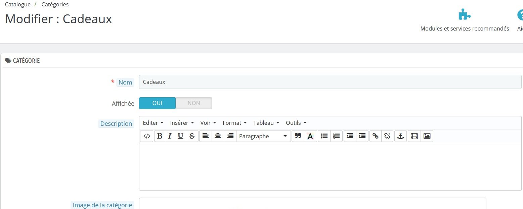Insert a blockquote
The width and height of the screenshot is (523, 209).
pos(298,136)
